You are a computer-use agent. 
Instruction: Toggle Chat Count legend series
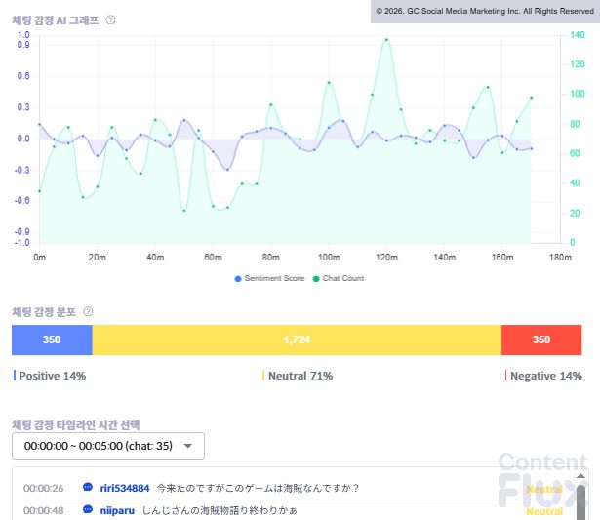[x=338, y=278]
